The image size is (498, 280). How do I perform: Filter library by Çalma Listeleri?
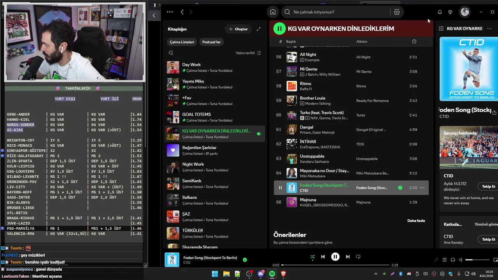point(182,42)
